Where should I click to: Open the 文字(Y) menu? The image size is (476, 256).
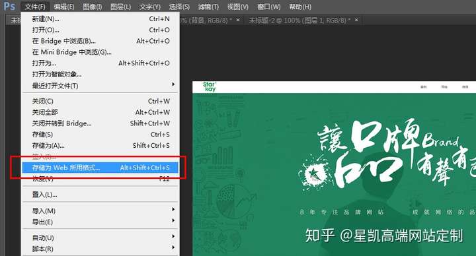[x=149, y=7]
